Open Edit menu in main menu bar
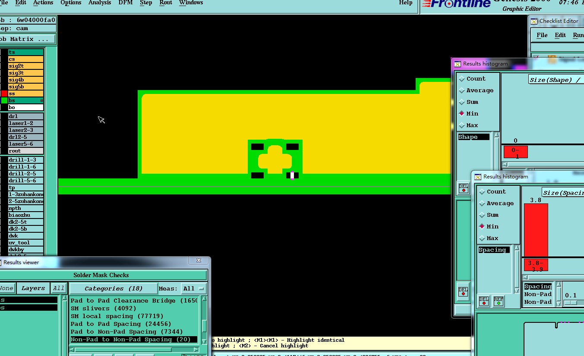 pyautogui.click(x=21, y=3)
